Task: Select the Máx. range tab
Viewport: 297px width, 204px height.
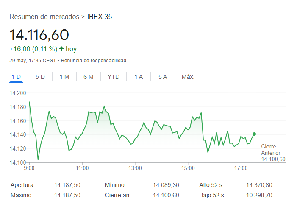Action: click(x=188, y=77)
